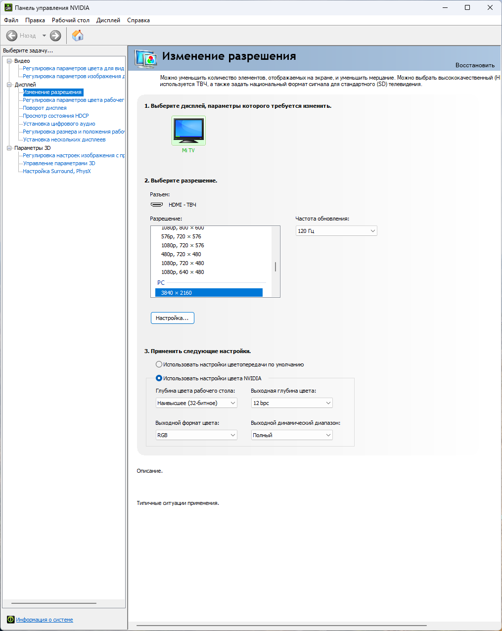The width and height of the screenshot is (502, 631).
Task: Open Просмотр состояния HDCP task
Action: click(56, 116)
